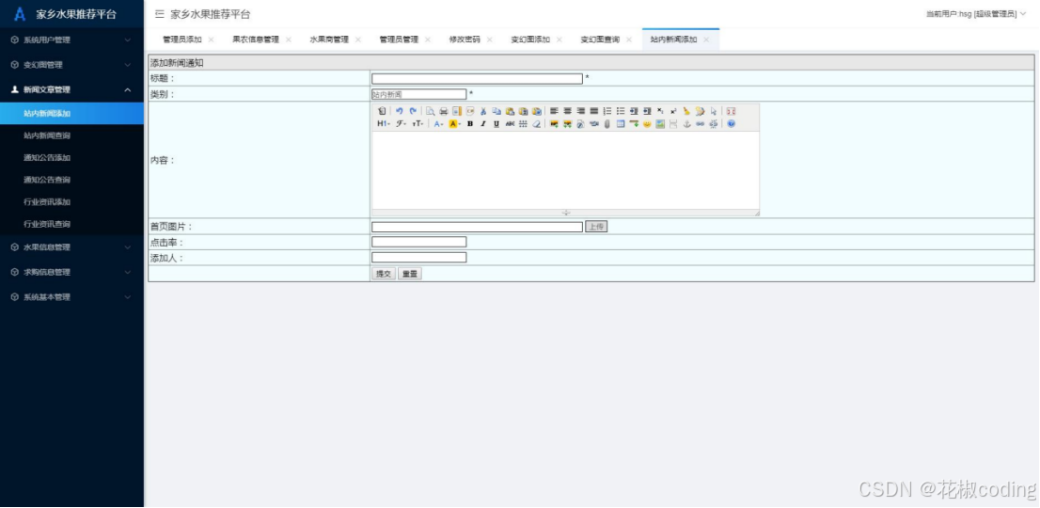Open the text highlight color picker
This screenshot has height=508, width=1040.
pyautogui.click(x=454, y=123)
